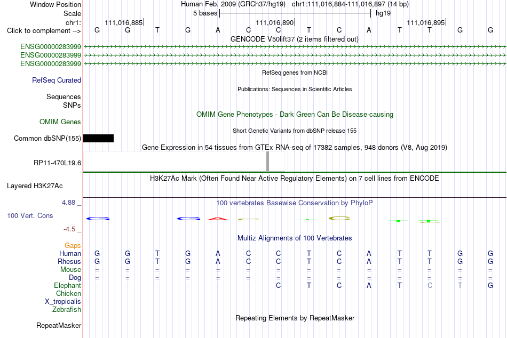Select the OMIM Genes track label
Image resolution: width=507 pixels, height=338 pixels.
tap(60, 122)
